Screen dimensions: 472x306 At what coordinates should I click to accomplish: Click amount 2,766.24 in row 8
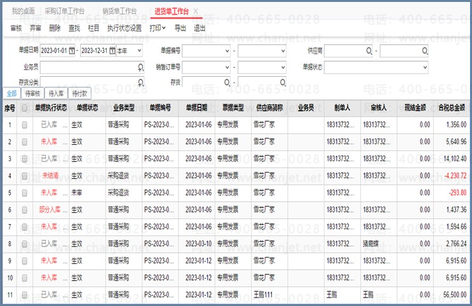[456, 244]
